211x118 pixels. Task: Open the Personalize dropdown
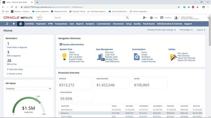coord(186,30)
